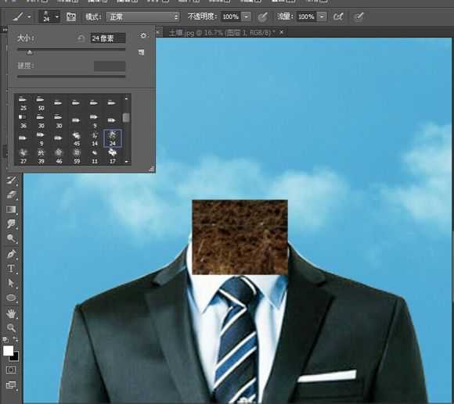Expand the flow 100% dropdown arrow

[322, 16]
